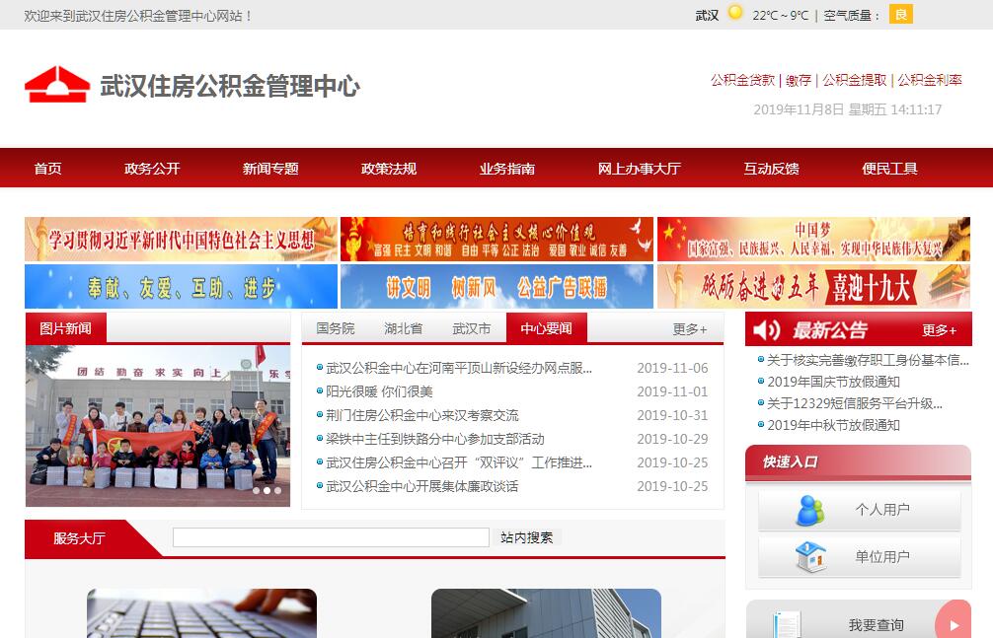
Task: Click the unit user building icon
Action: (809, 557)
